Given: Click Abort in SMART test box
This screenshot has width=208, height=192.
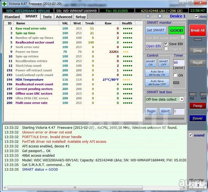Looking at the screenshot, I should pos(165,111).
